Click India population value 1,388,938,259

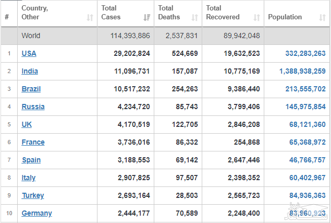(x=302, y=71)
